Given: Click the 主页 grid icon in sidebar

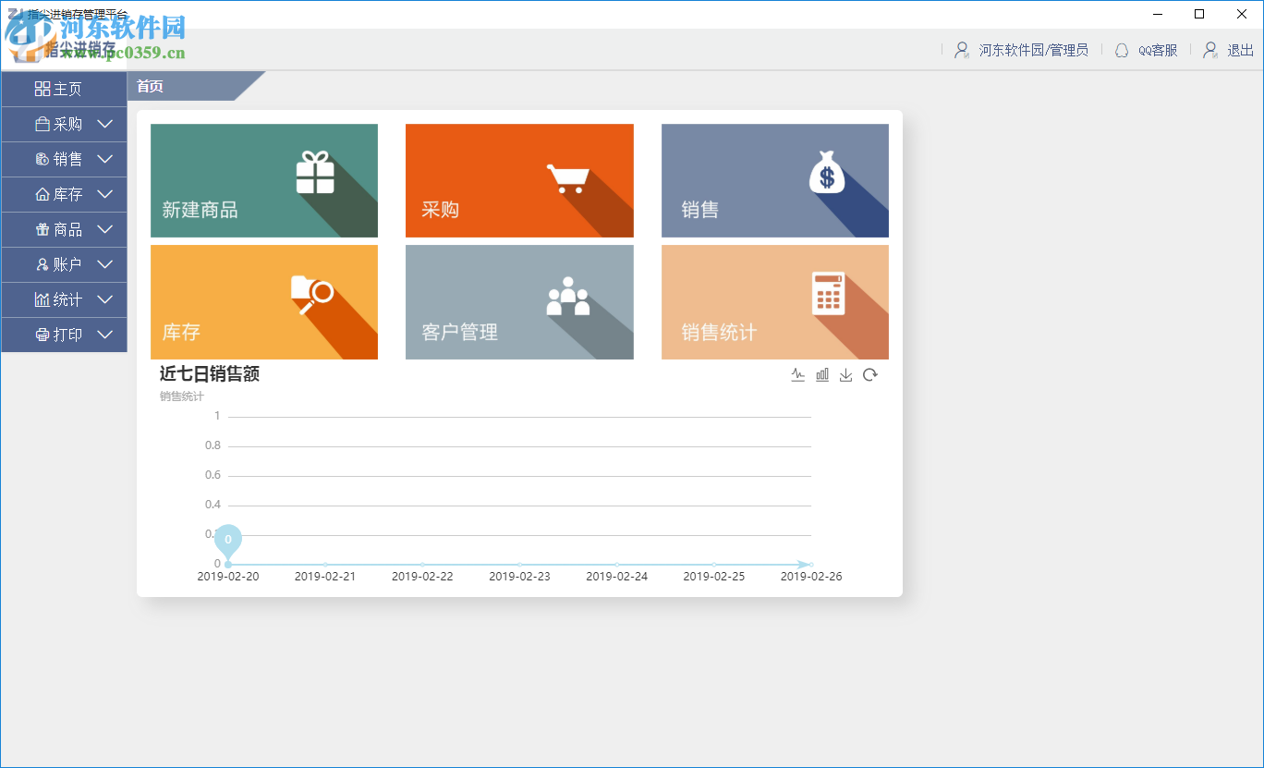Looking at the screenshot, I should coord(43,89).
